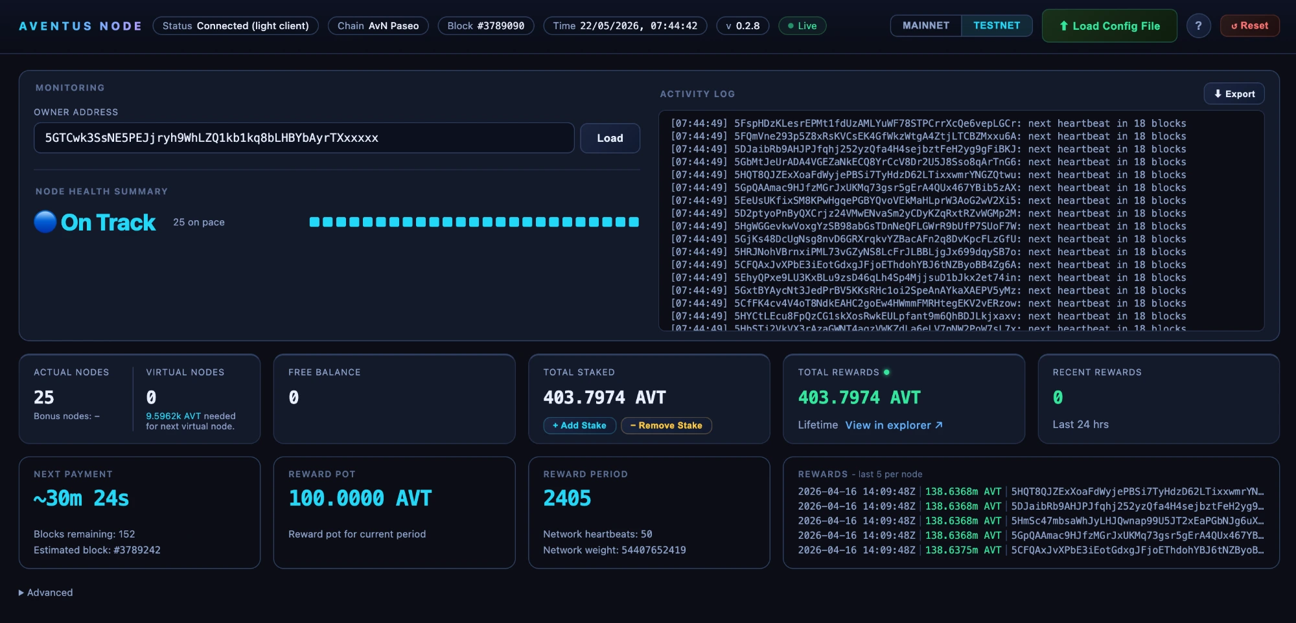Click log entry for 5EeUsUKfixSM8KPwHgqePGBYQvoVEkMaHLprW3AoG2wV2Xi5

(x=928, y=201)
